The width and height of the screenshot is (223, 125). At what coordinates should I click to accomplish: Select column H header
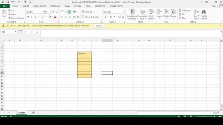pos(84,41)
